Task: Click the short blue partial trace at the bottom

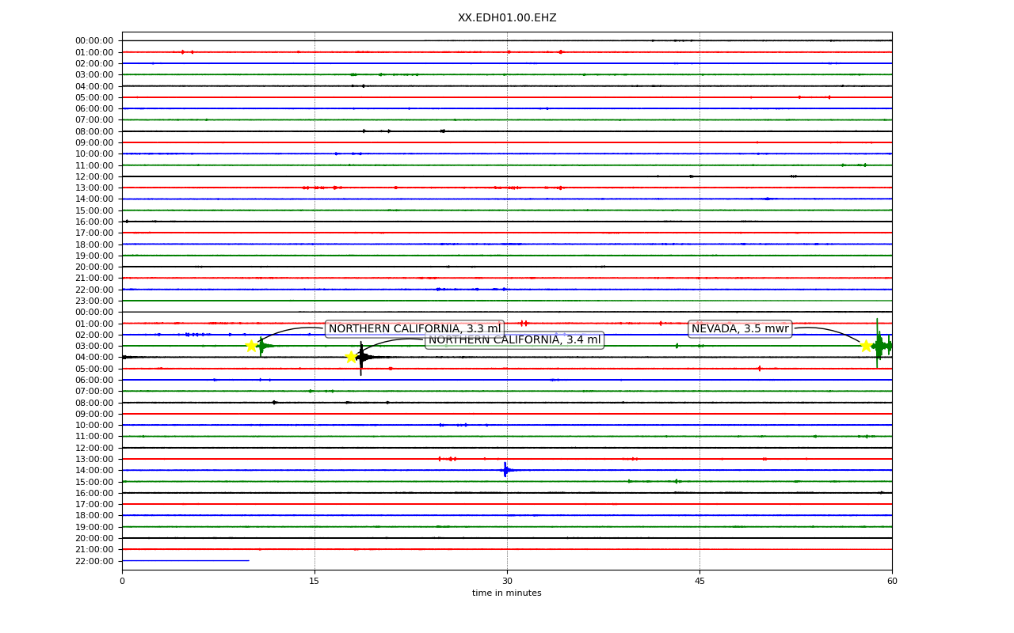Action: (185, 560)
